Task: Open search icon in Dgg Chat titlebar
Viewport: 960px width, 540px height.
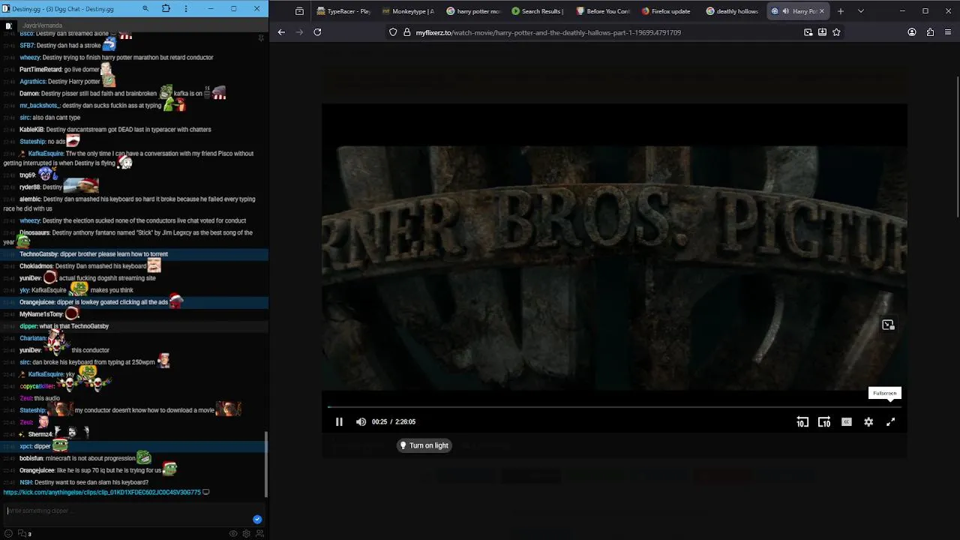Action: pyautogui.click(x=145, y=9)
